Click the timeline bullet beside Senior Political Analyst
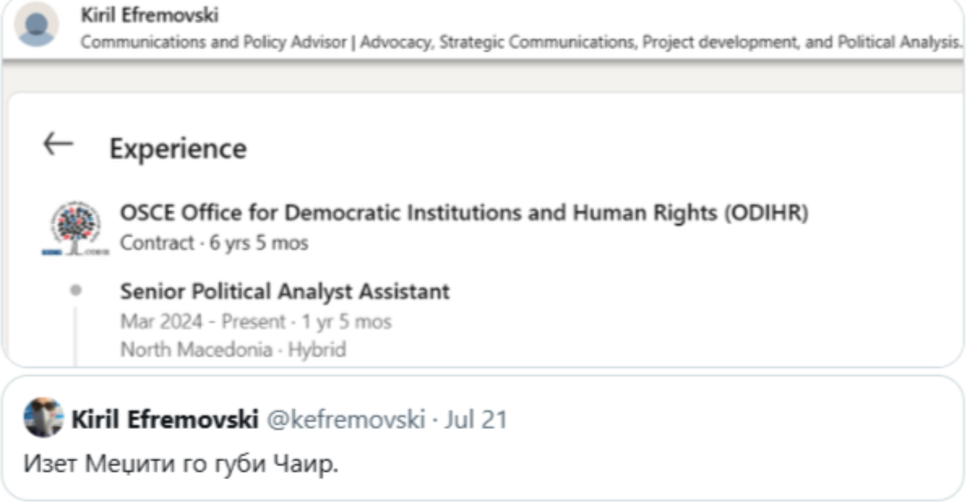 (76, 290)
